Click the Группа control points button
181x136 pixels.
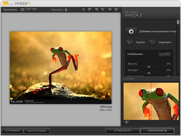(x=129, y=42)
